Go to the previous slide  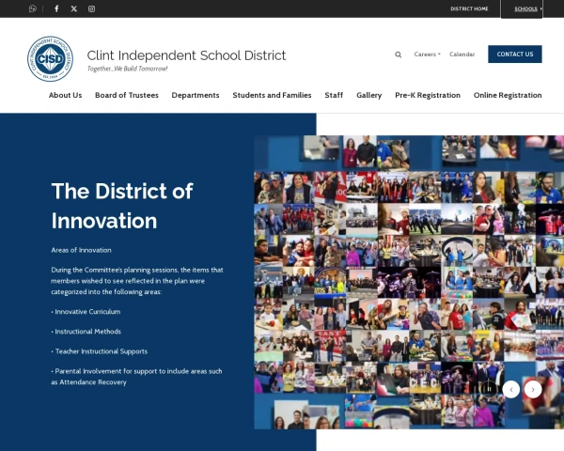click(510, 388)
